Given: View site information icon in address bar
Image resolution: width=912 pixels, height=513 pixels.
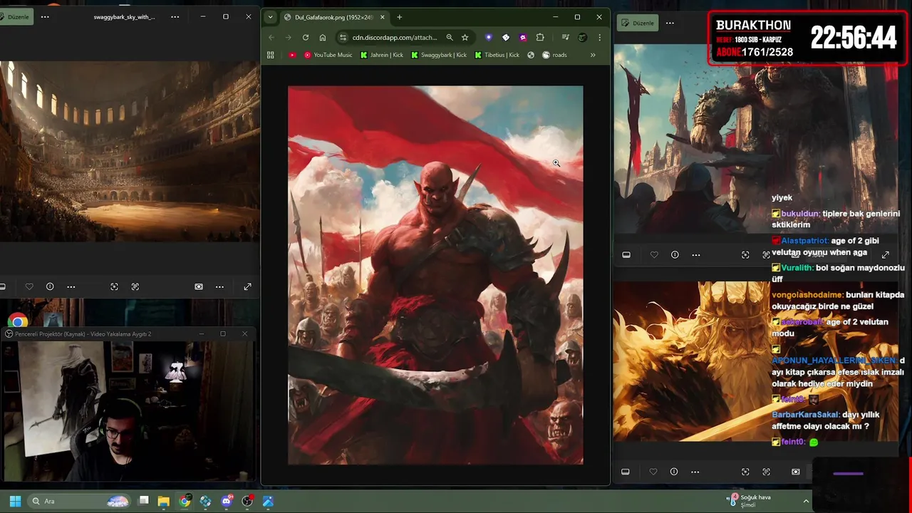Looking at the screenshot, I should tap(343, 37).
